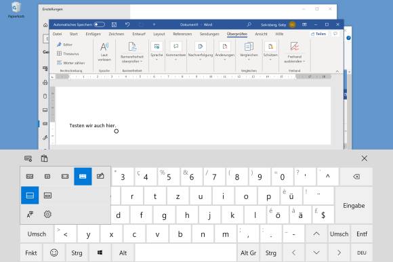
Task: Collapse the ribbon with the chevron
Action: click(x=337, y=71)
